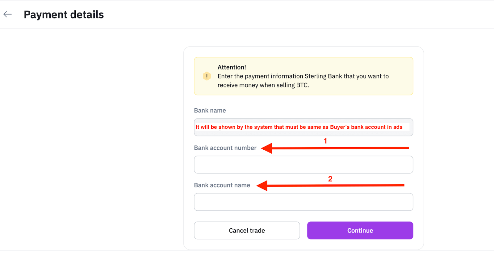Click the Payment details page title
The image size is (494, 259).
(x=64, y=14)
